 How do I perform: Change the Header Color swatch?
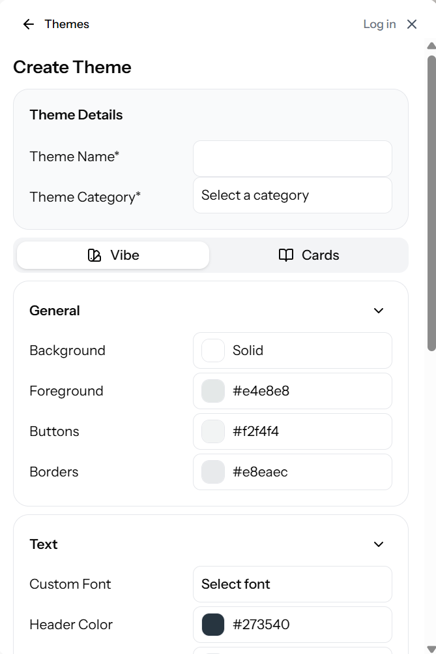pos(212,625)
